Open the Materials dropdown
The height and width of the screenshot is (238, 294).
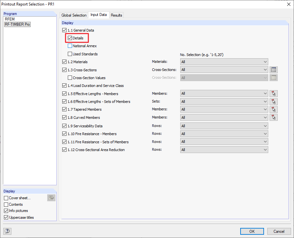tap(224, 62)
